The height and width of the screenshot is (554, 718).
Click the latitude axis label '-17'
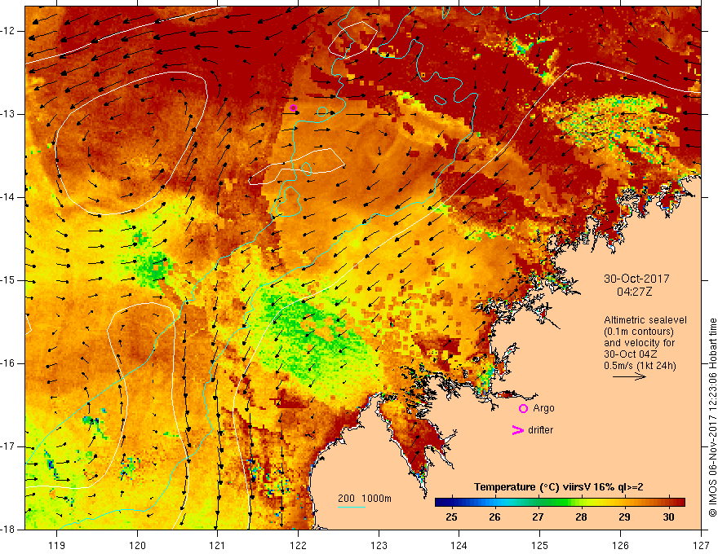[x=9, y=446]
